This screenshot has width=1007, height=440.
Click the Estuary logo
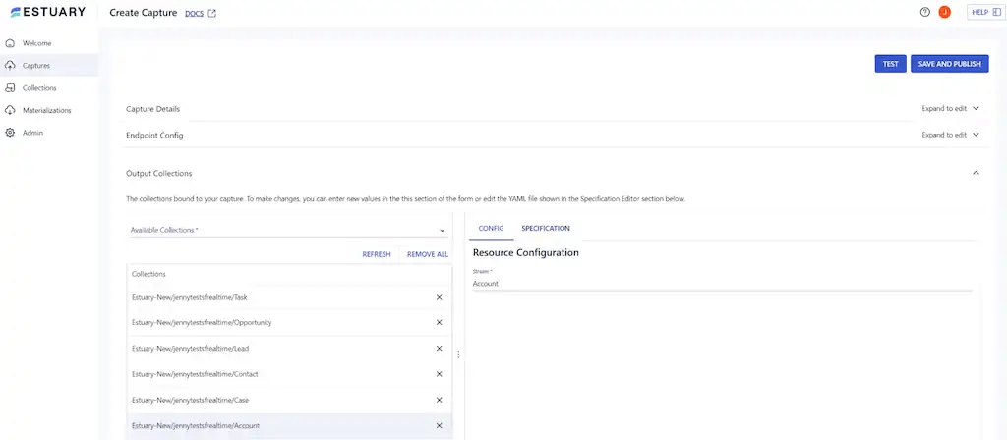pyautogui.click(x=48, y=12)
